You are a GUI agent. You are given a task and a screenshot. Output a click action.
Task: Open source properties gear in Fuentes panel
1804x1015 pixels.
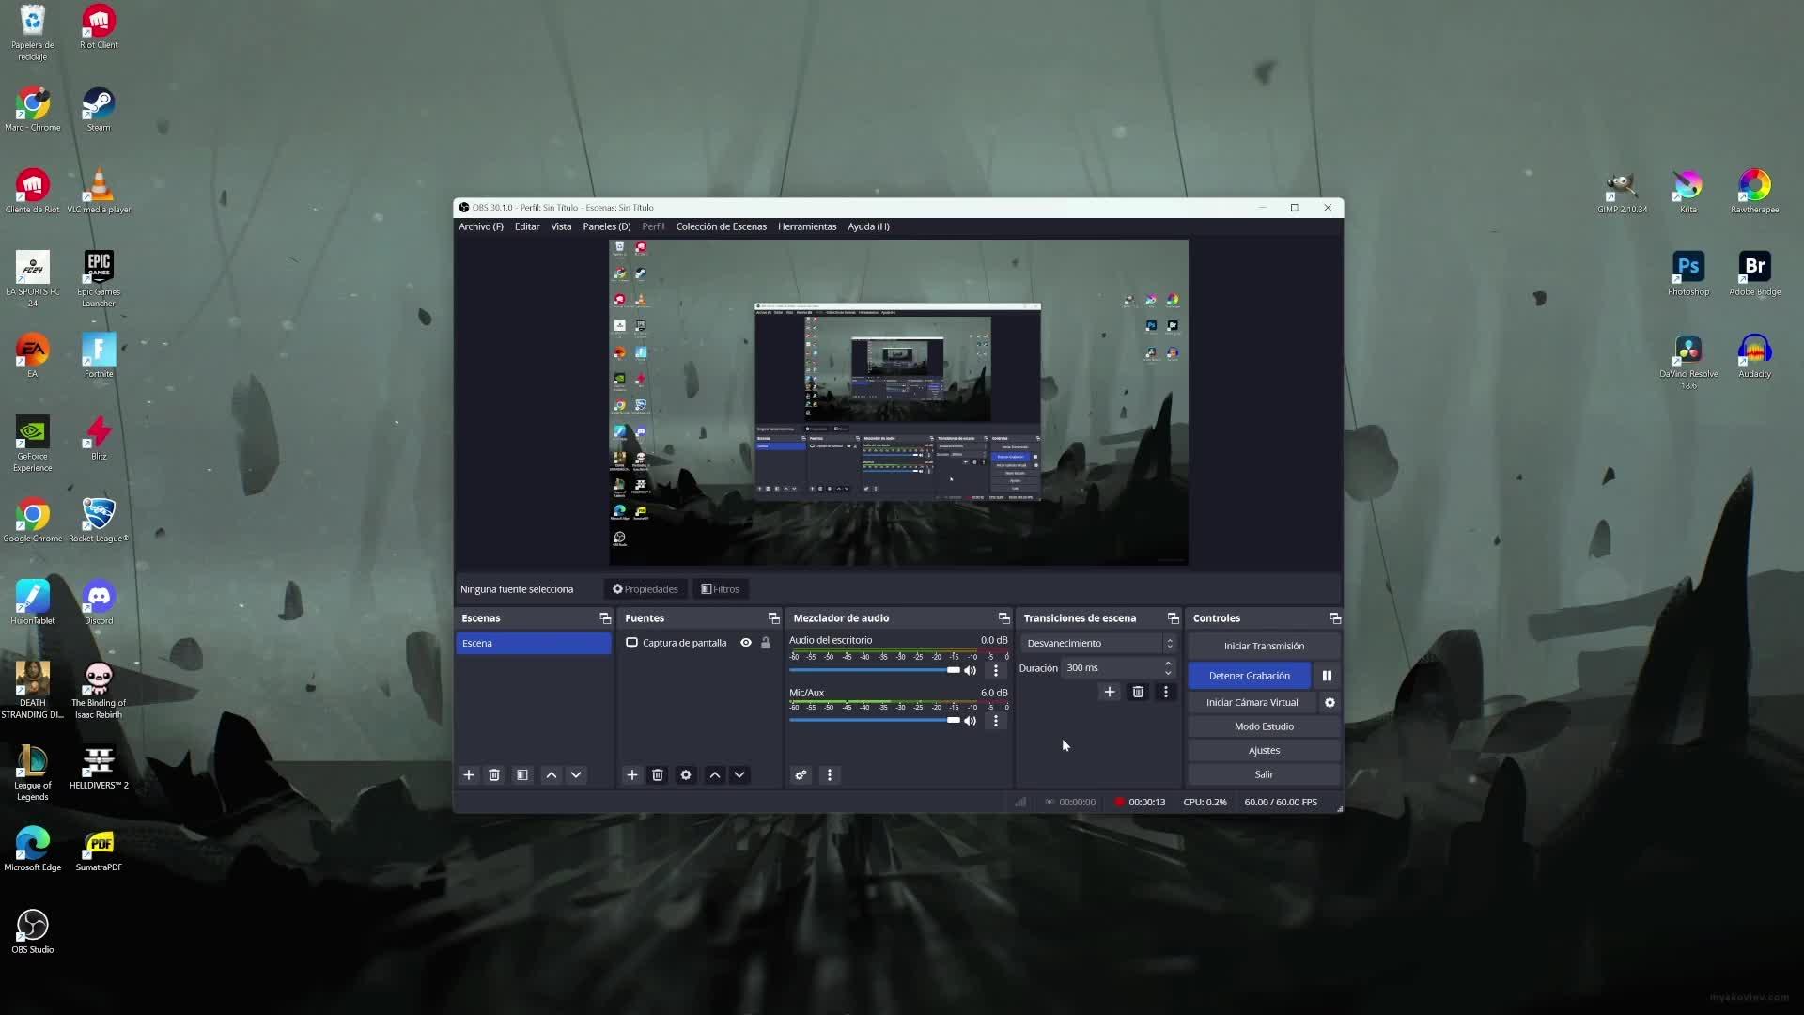point(686,775)
